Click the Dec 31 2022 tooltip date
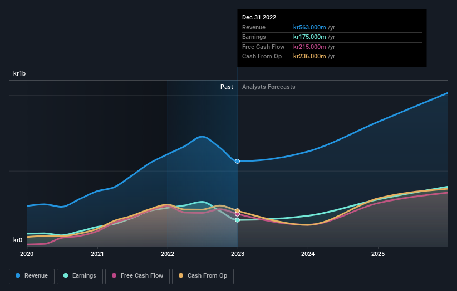 259,17
